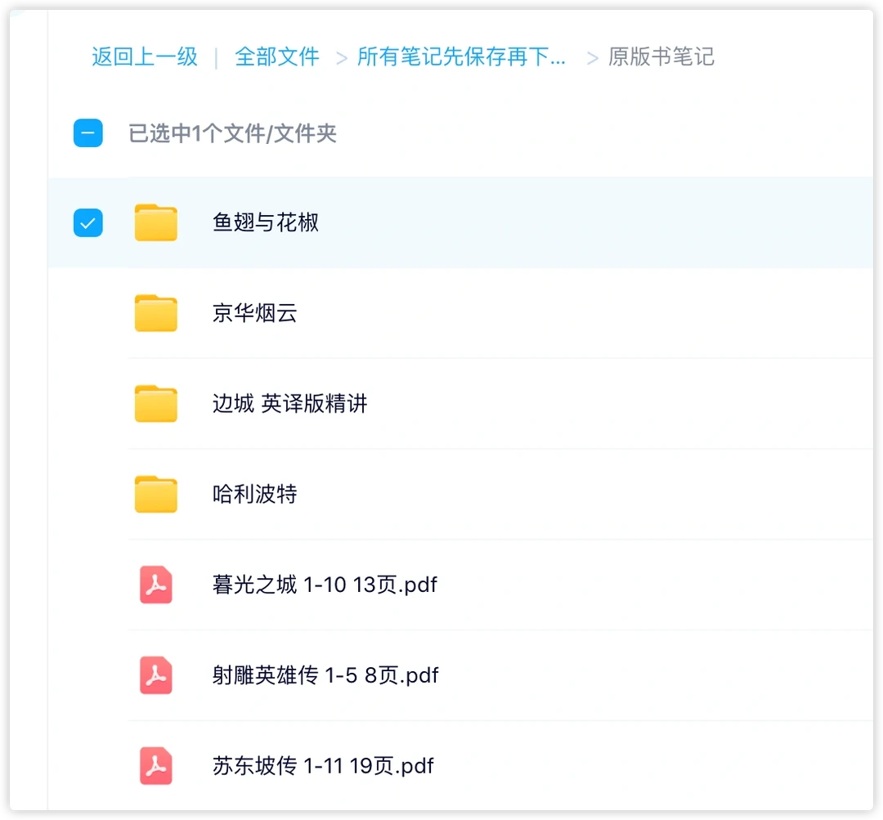Toggle the select-all checkbox in header
883x820 pixels.
[x=88, y=133]
